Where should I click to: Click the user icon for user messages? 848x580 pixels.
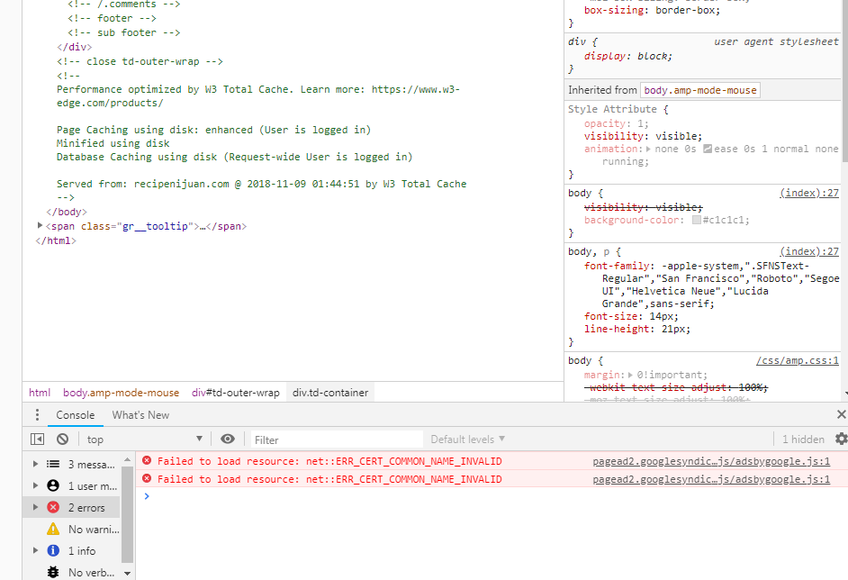(x=53, y=485)
